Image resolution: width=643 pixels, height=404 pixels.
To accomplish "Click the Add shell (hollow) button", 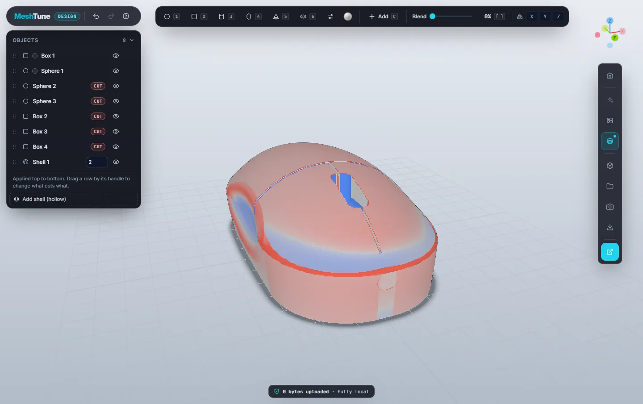I will click(74, 199).
